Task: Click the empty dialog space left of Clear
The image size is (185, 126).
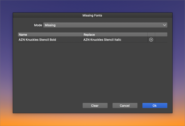Action: (47, 105)
